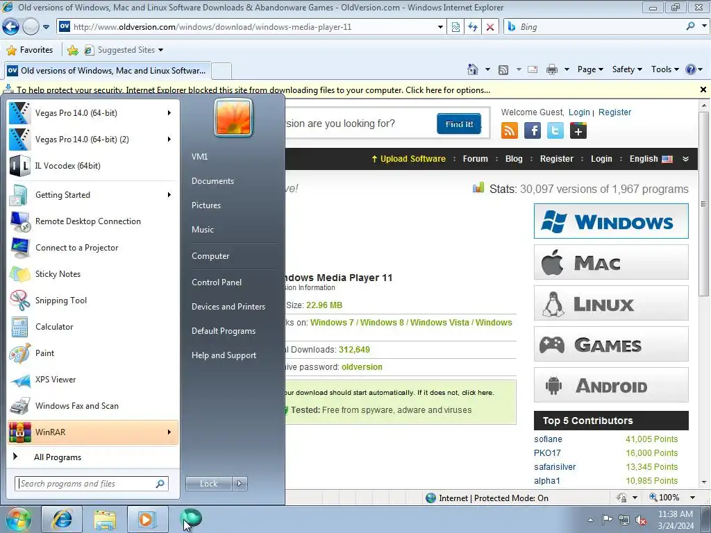Select the OldVersion browser tab

(108, 71)
